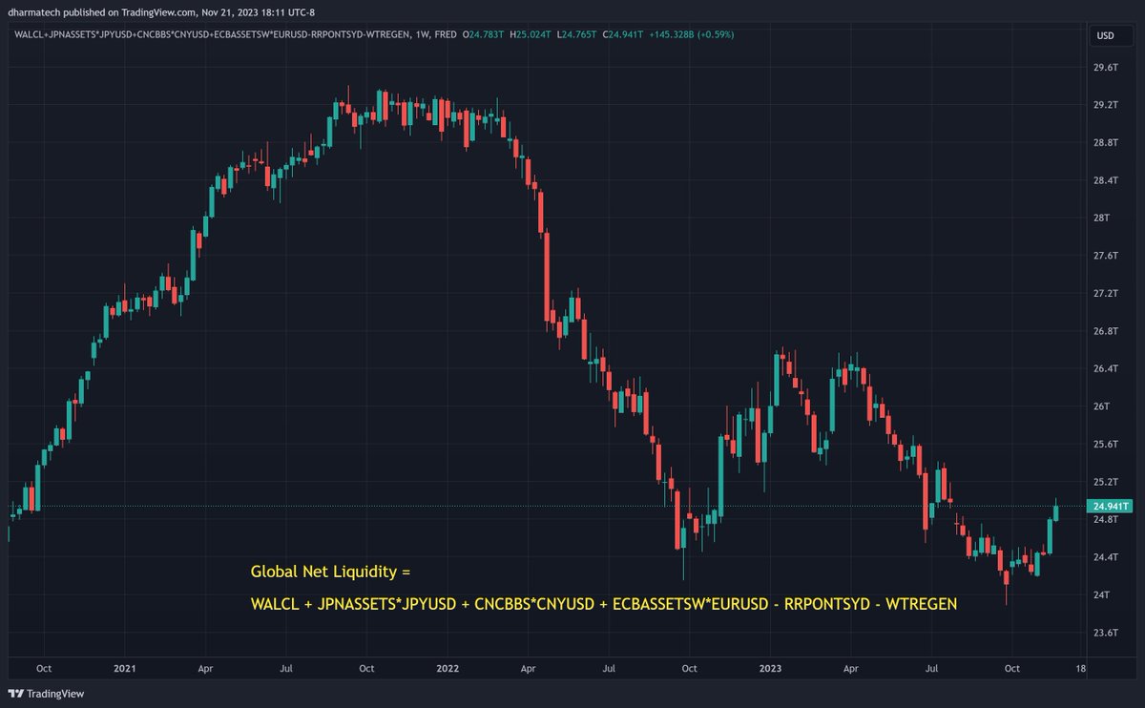The image size is (1145, 708).
Task: Click the 25.2T price axis label
Action: pos(1106,482)
